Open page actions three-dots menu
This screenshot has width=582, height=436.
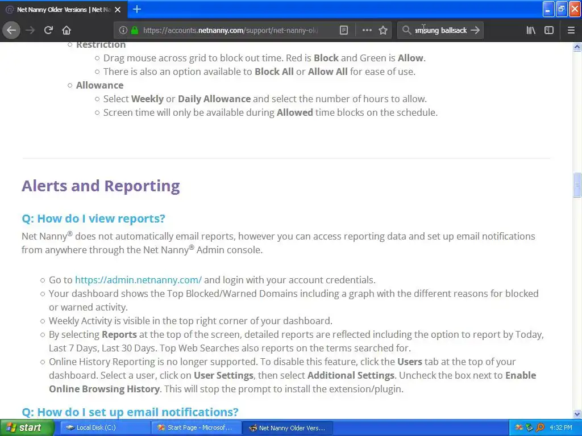pyautogui.click(x=367, y=30)
